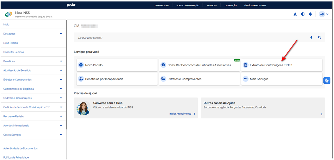Expand Extratos e Comprovantes sidebar chevron
This screenshot has width=334, height=160.
pyautogui.click(x=61, y=80)
